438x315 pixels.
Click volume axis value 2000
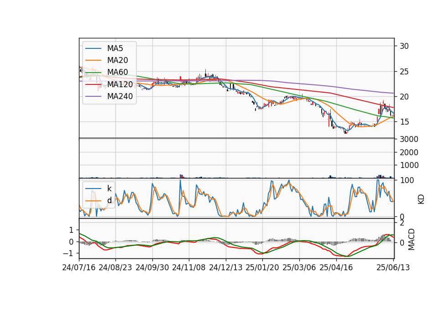(409, 152)
